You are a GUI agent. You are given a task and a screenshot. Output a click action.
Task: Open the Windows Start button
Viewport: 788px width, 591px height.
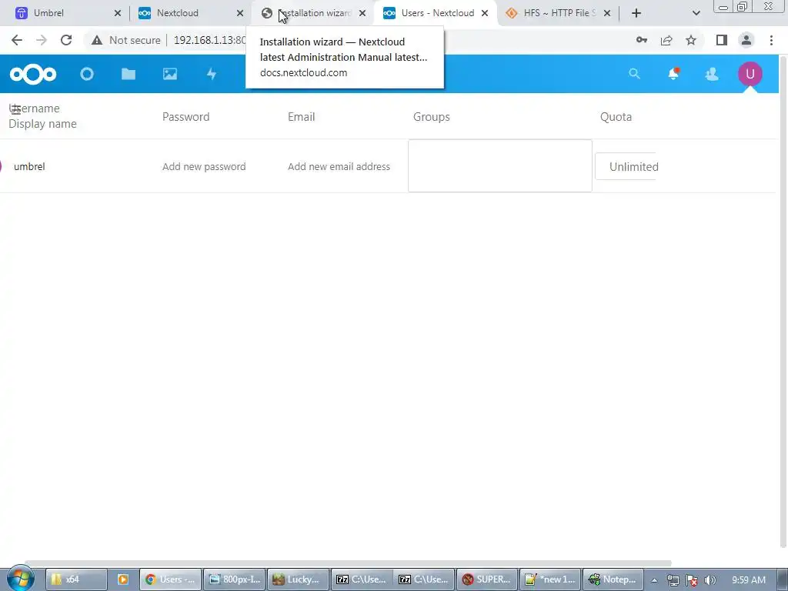(x=20, y=579)
